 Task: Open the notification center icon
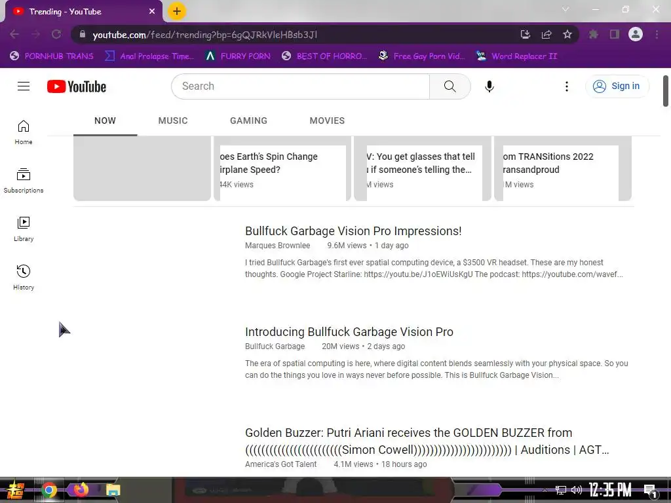[x=651, y=491]
